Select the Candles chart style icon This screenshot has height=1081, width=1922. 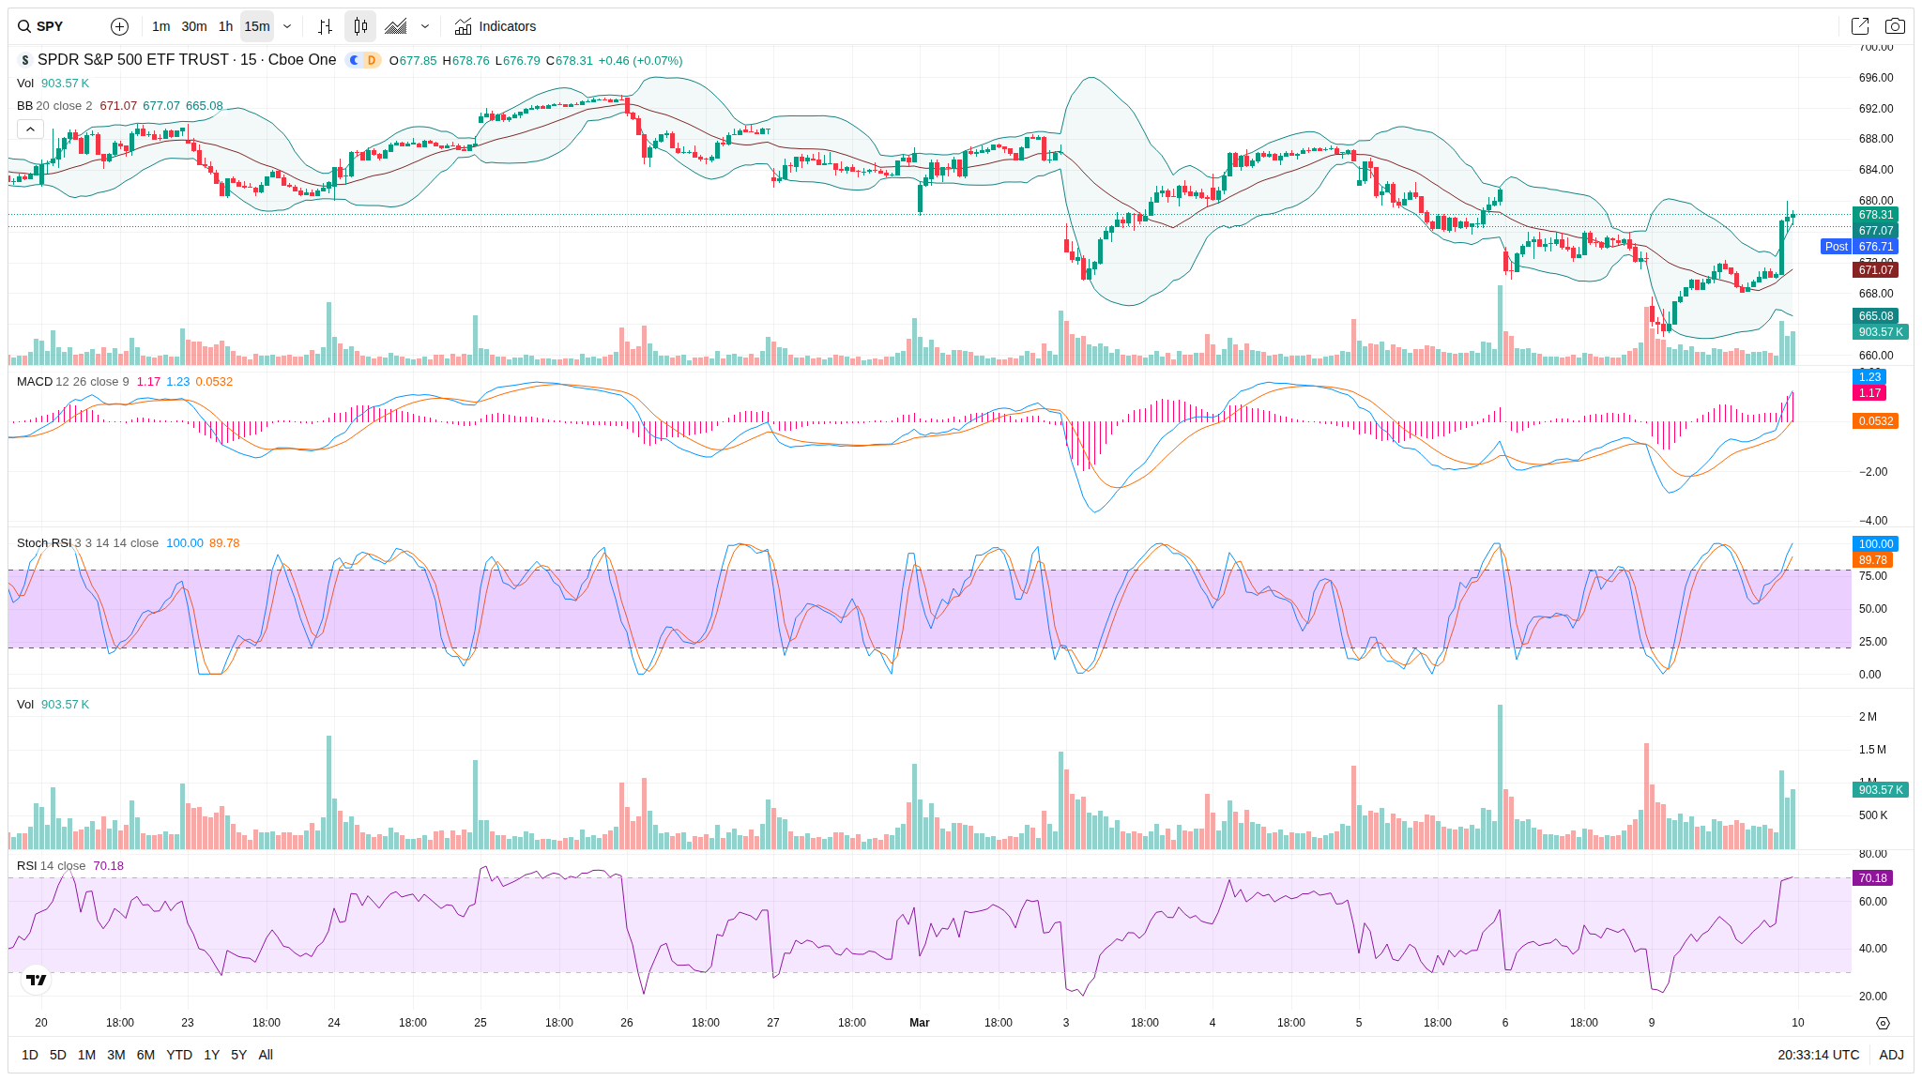(360, 26)
